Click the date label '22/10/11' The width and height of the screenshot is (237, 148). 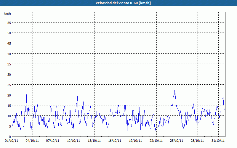pyautogui.click(x=156, y=141)
